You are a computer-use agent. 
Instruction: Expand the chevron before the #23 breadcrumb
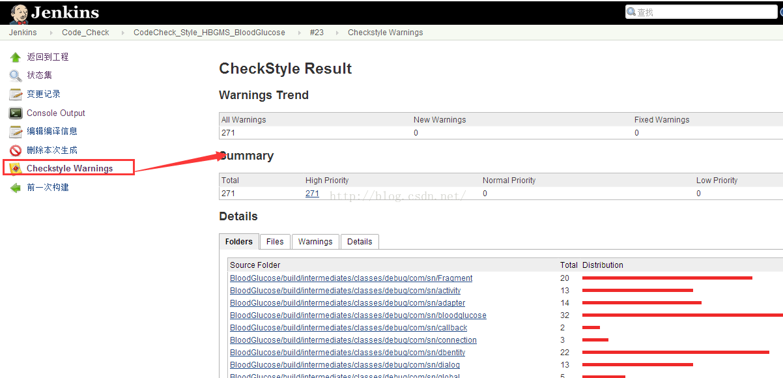point(300,33)
